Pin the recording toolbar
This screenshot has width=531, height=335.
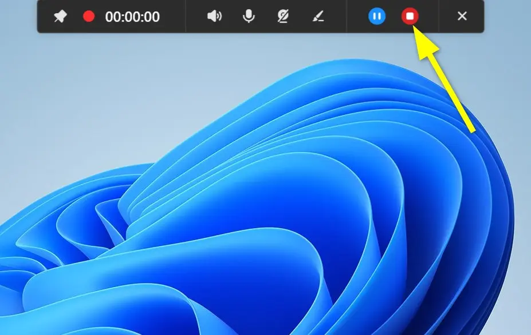(x=60, y=16)
